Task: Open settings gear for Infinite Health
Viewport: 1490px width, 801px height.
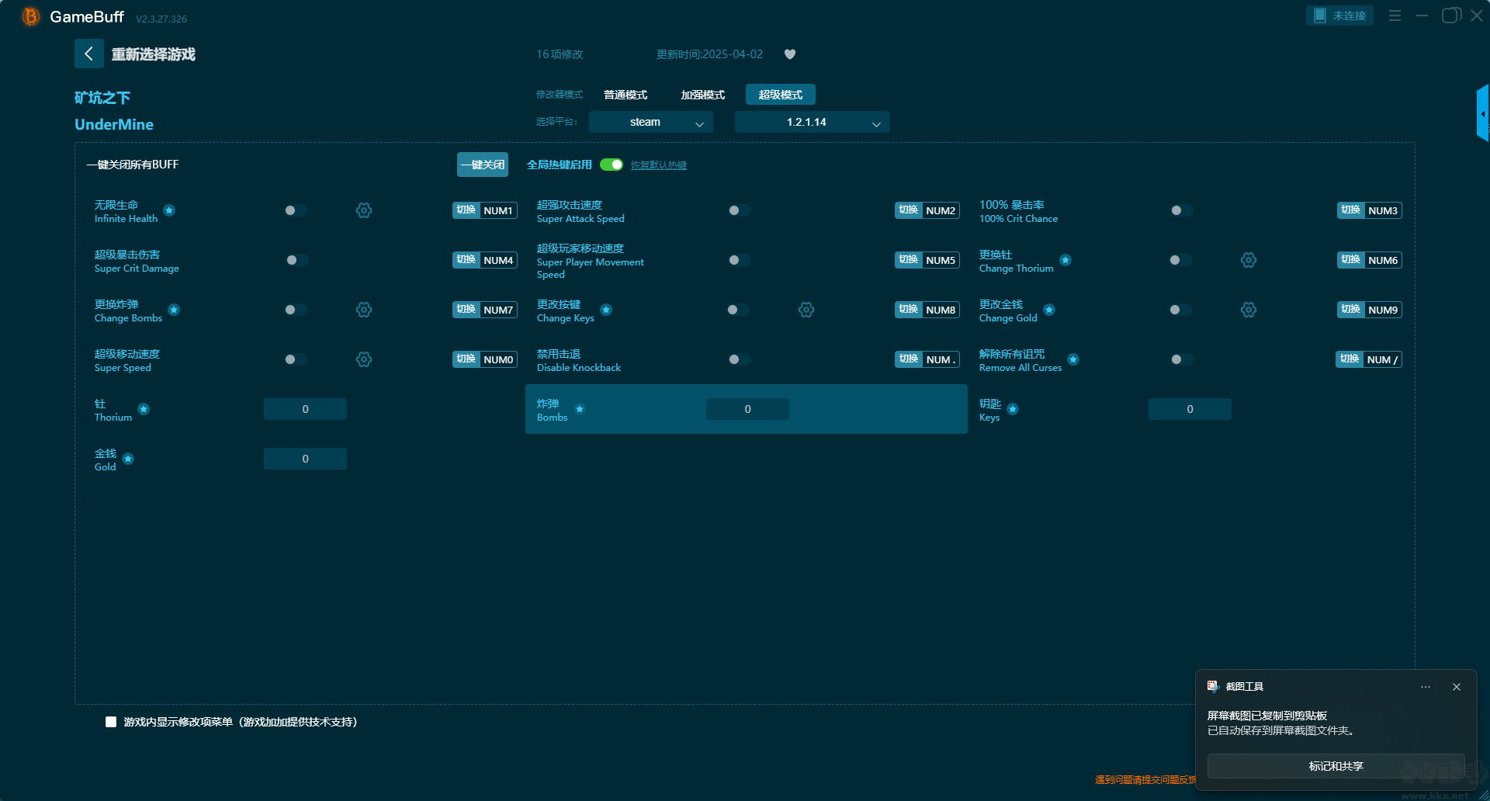Action: pos(364,210)
